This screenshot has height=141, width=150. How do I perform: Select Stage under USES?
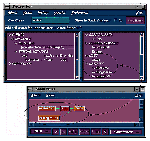pos(96,60)
